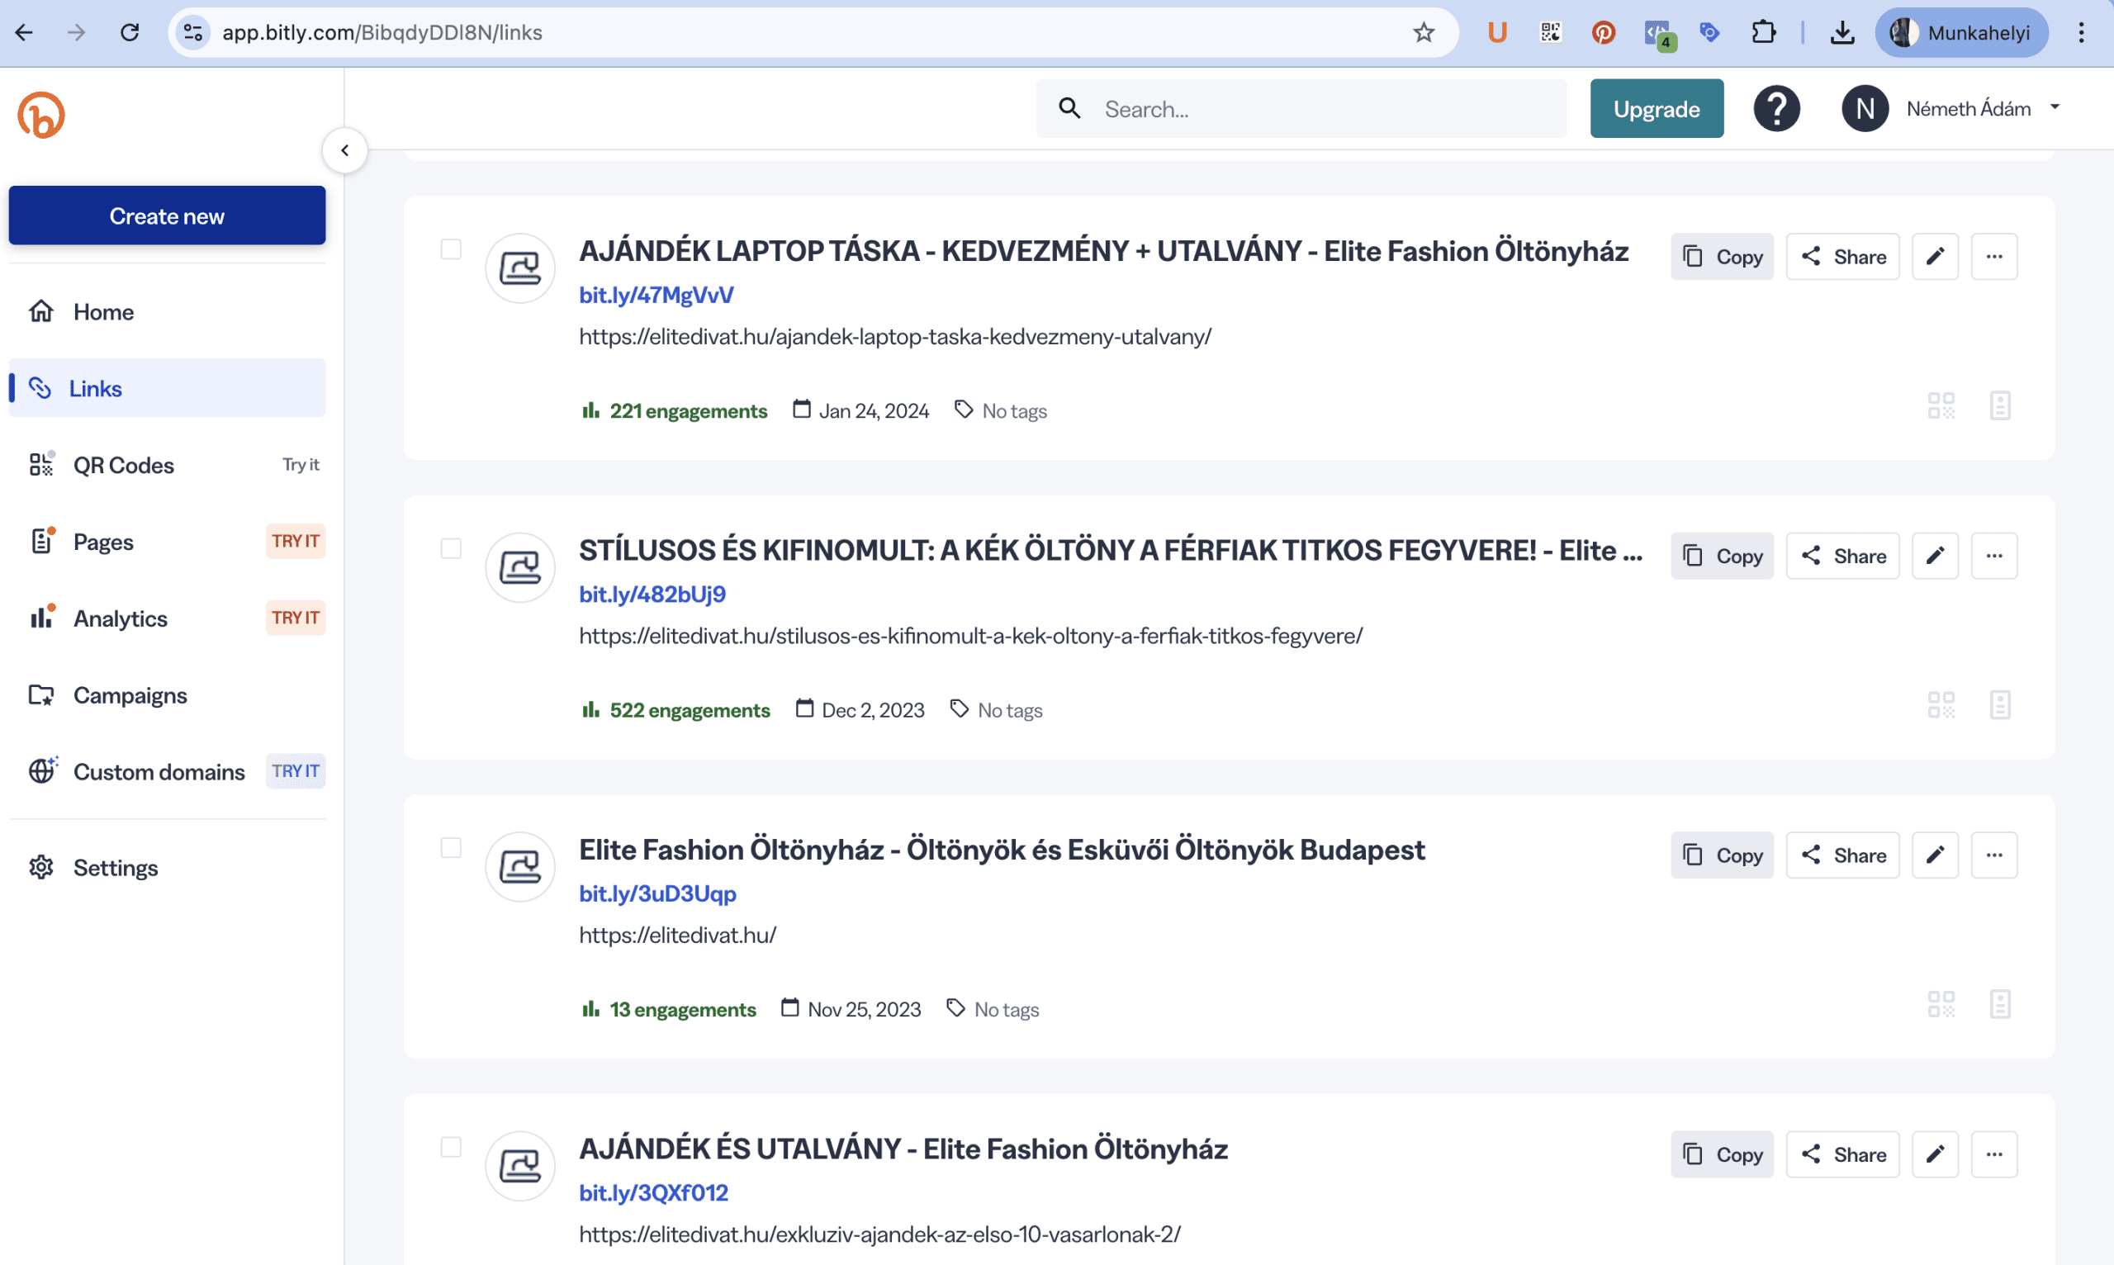Open QR code icon for bit.ly/3uD3Uqp
This screenshot has height=1265, width=2114.
click(1941, 1004)
